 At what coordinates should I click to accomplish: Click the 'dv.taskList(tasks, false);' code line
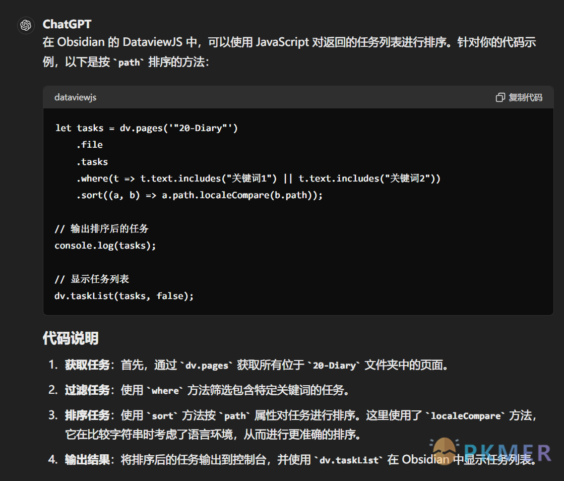[124, 296]
